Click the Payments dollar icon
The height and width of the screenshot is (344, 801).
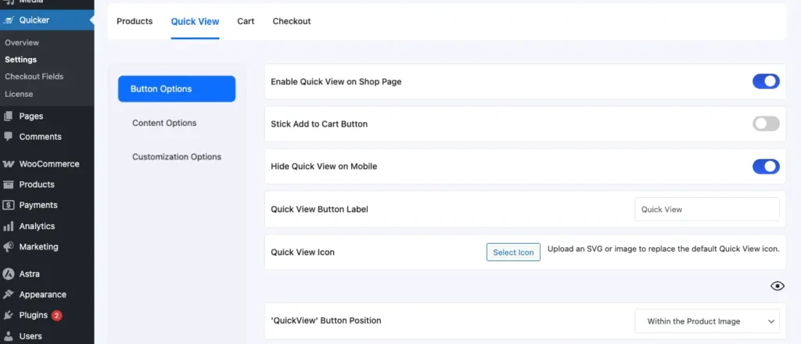point(9,206)
